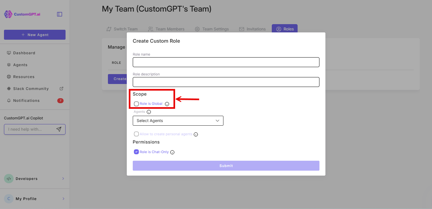Open the Dashboard from the sidebar
This screenshot has height=209, width=432.
(x=24, y=53)
